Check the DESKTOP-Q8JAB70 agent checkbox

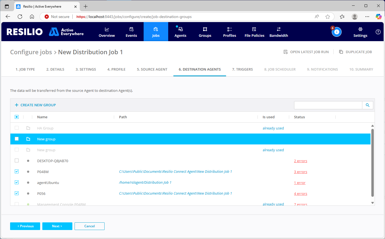pos(17,161)
